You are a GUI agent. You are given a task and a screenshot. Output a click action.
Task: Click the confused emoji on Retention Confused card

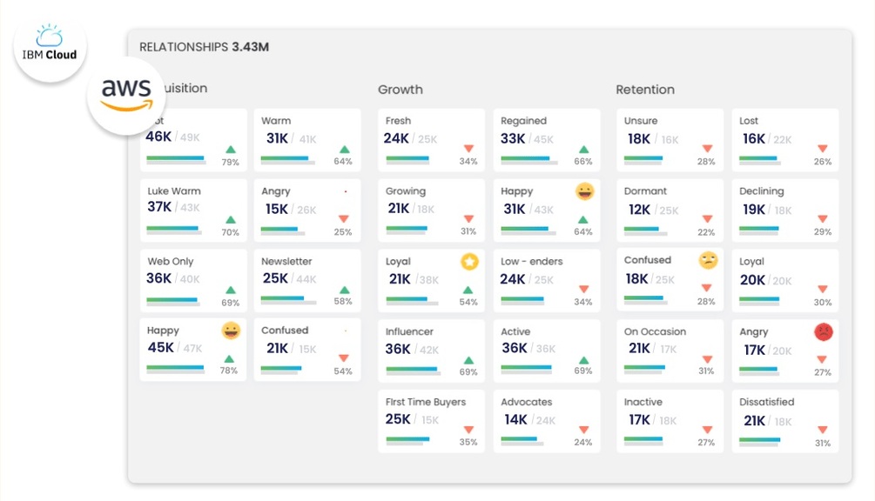click(x=708, y=260)
